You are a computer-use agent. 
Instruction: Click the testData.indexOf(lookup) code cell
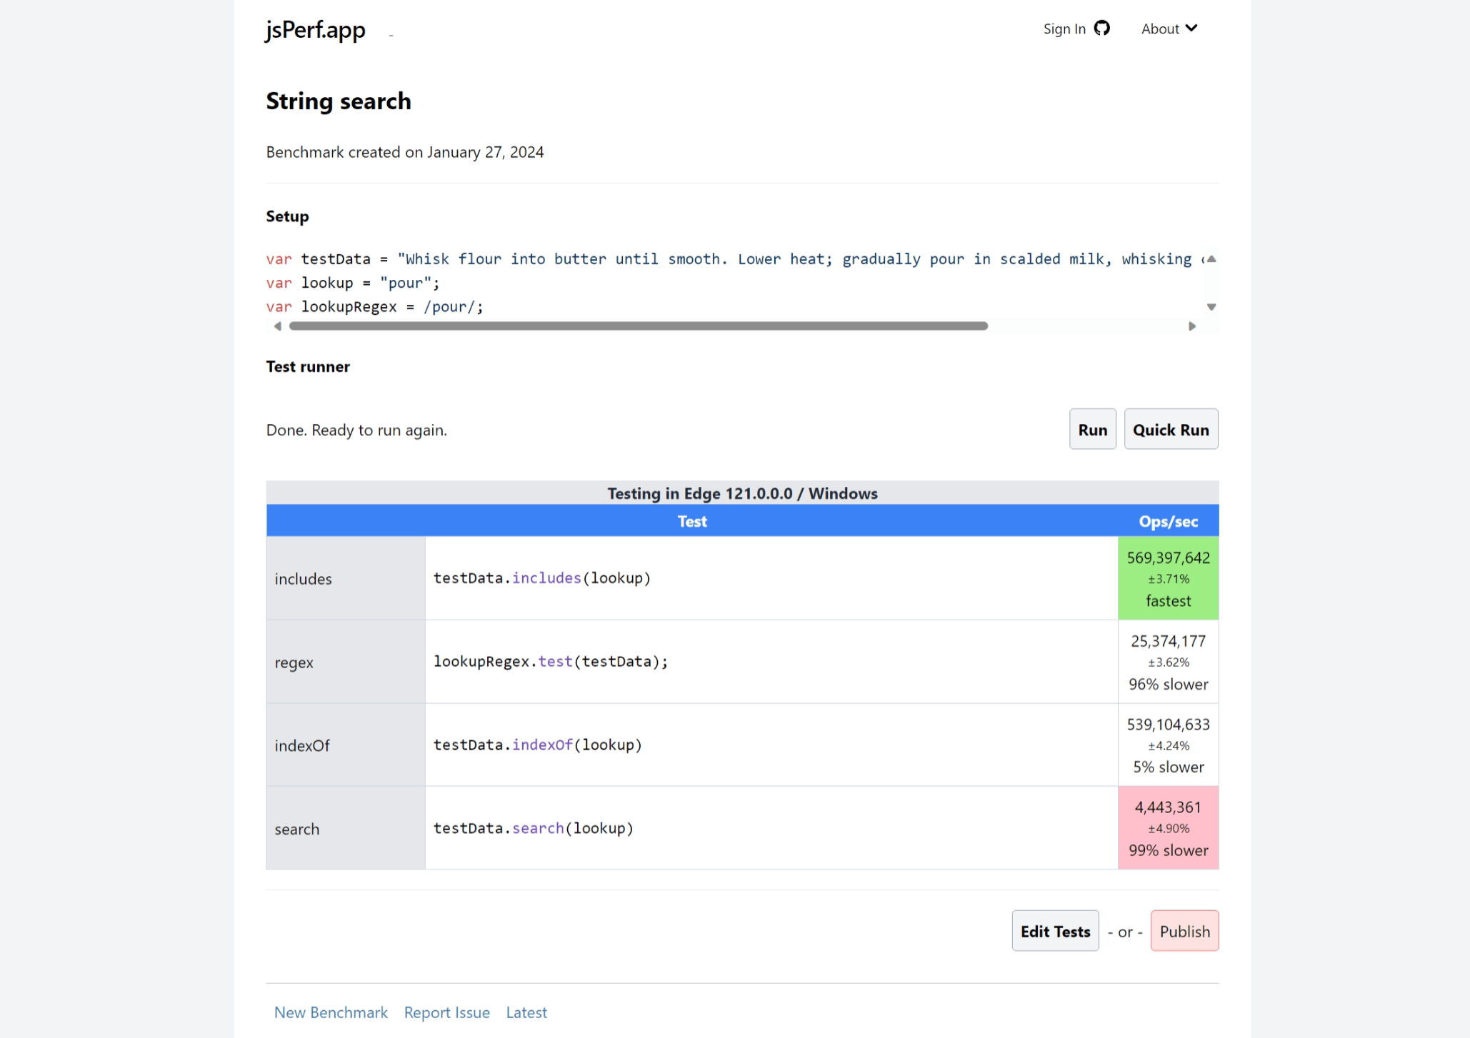(771, 745)
